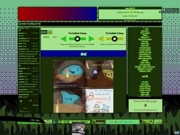Open the 'stats by GoatCounter' link
Screen dimensions: 180x135
[145, 110]
